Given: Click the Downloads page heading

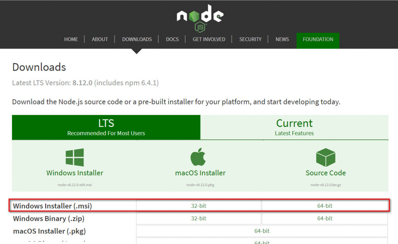Looking at the screenshot, I should (39, 67).
